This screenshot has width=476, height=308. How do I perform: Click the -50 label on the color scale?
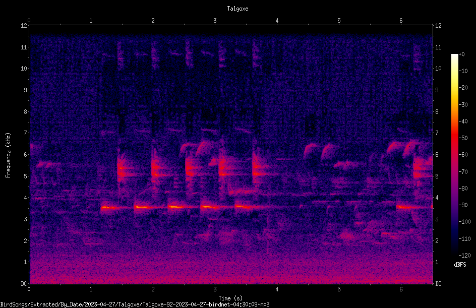pyautogui.click(x=463, y=138)
